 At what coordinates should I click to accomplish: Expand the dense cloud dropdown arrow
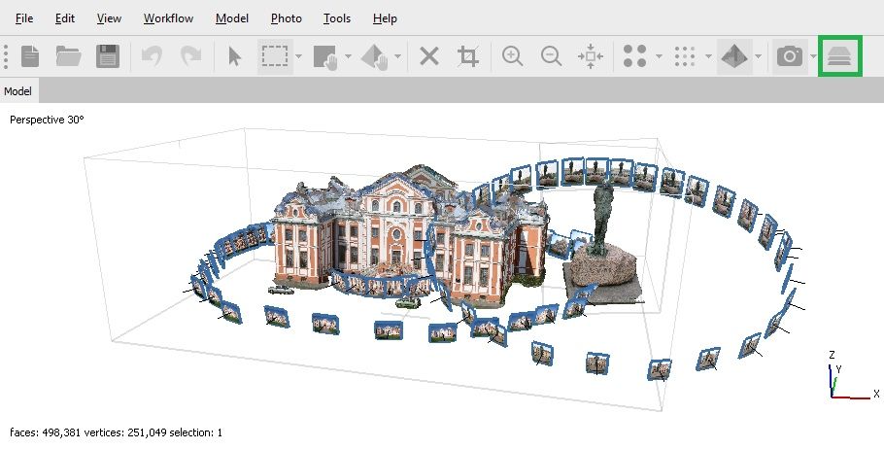pyautogui.click(x=708, y=56)
